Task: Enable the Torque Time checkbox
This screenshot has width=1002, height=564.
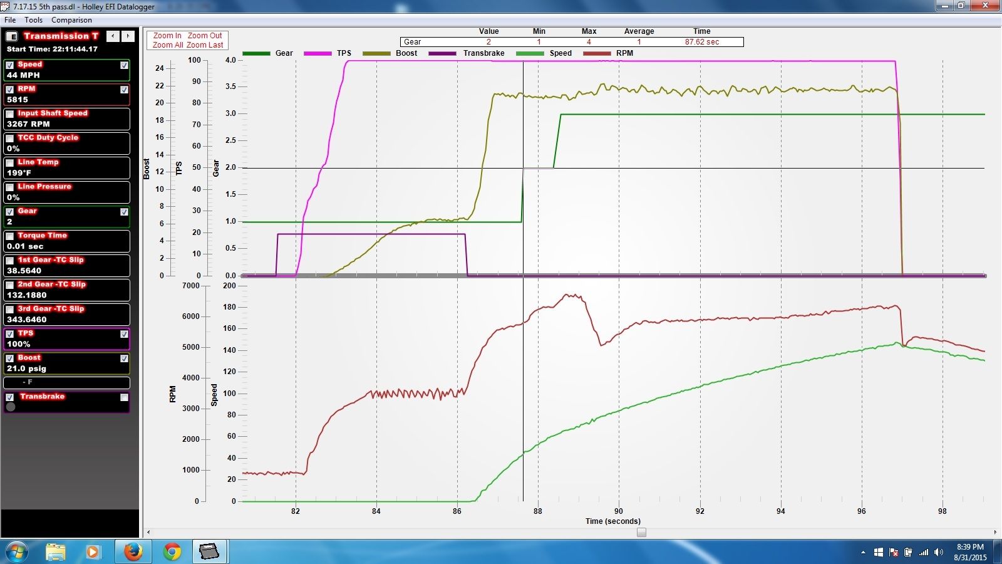Action: pos(10,236)
